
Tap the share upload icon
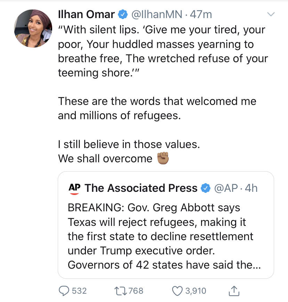234,291
